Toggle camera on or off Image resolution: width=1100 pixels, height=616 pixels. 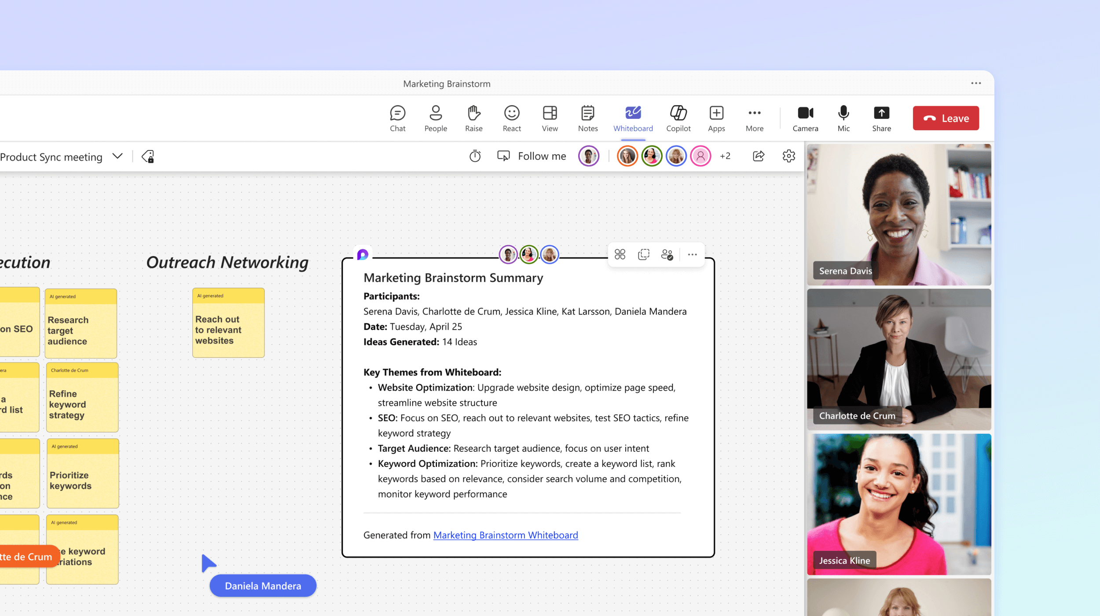click(x=804, y=117)
